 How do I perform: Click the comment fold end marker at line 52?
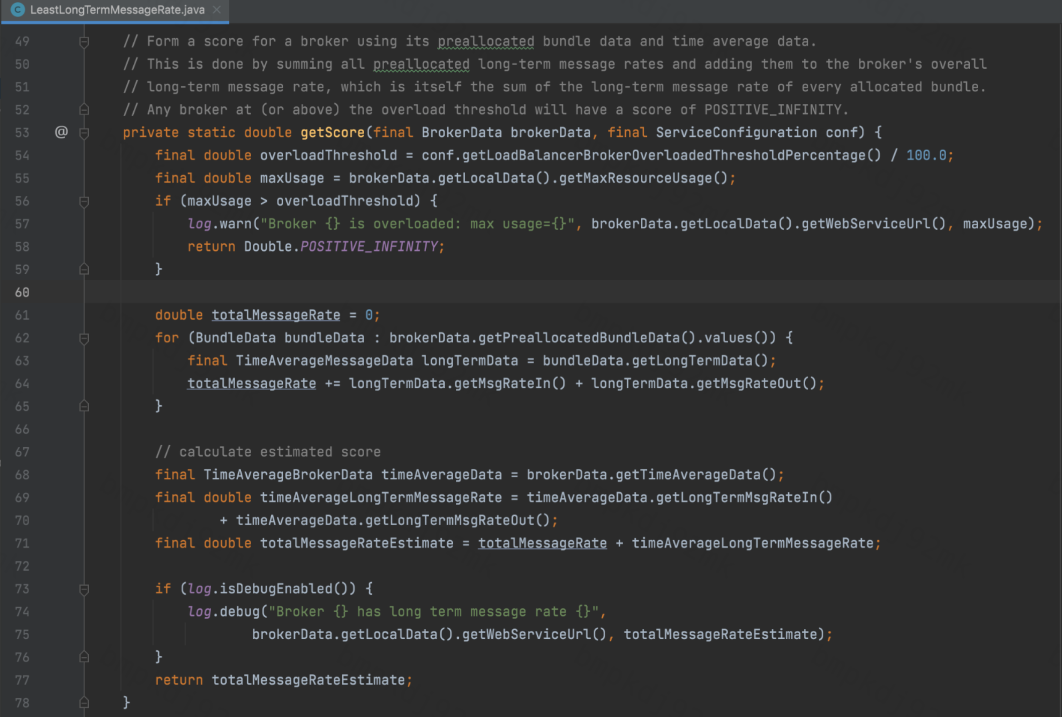coord(84,110)
